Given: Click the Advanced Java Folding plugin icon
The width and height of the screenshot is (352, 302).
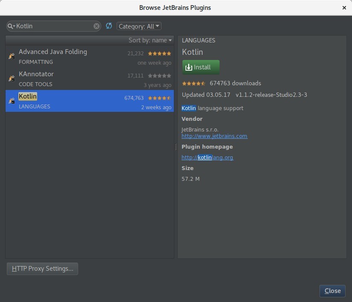Looking at the screenshot, I should [x=12, y=56].
